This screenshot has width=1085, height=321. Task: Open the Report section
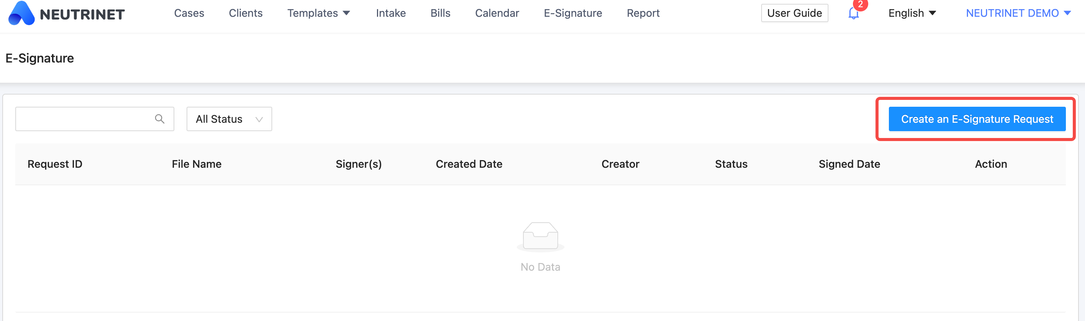click(643, 13)
